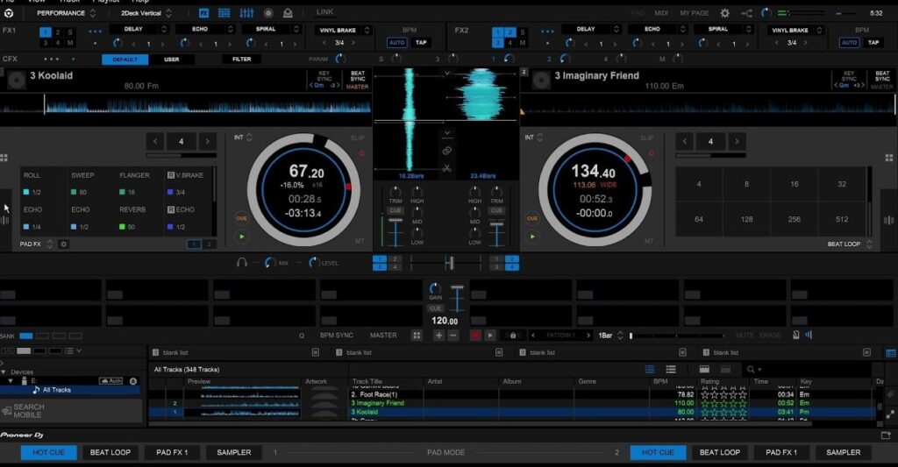The height and width of the screenshot is (467, 898).
Task: Open the BEAT LOOP pad mode dropdown
Action: pyautogui.click(x=850, y=244)
